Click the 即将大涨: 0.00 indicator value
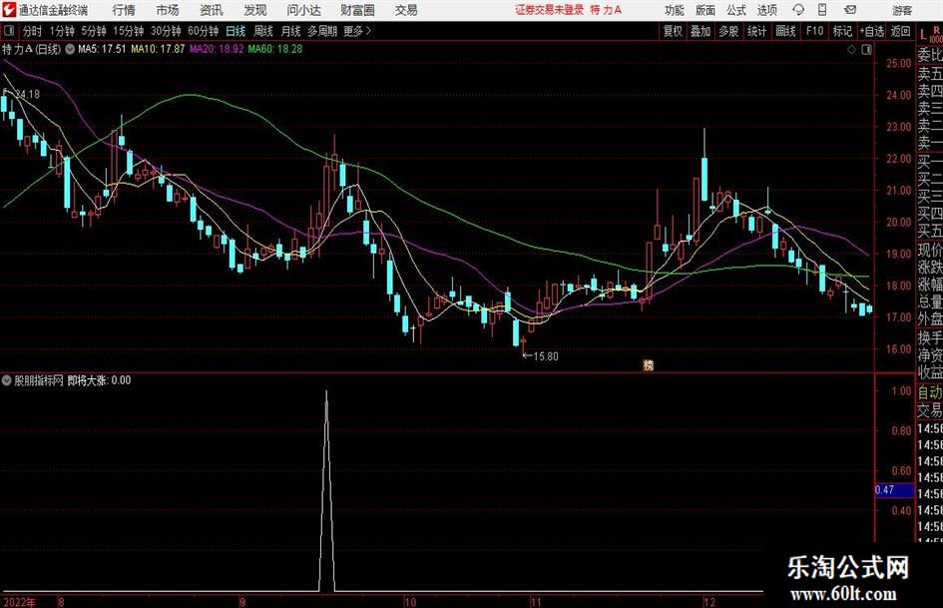This screenshot has height=608, width=943. (99, 380)
